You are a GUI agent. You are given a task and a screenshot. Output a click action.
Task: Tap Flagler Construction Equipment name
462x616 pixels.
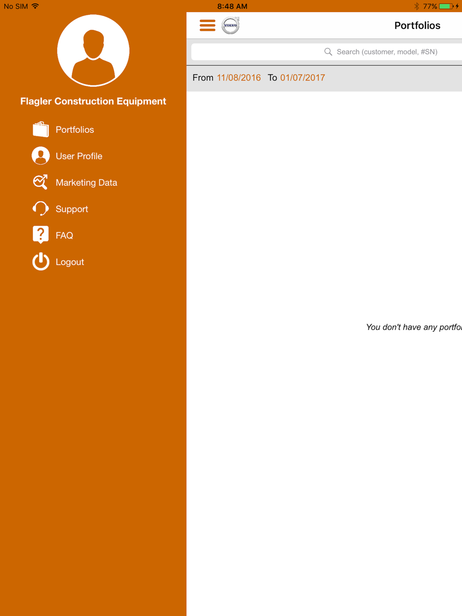(93, 101)
